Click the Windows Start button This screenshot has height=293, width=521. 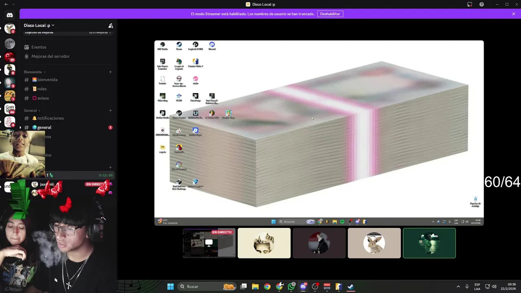[x=171, y=286]
